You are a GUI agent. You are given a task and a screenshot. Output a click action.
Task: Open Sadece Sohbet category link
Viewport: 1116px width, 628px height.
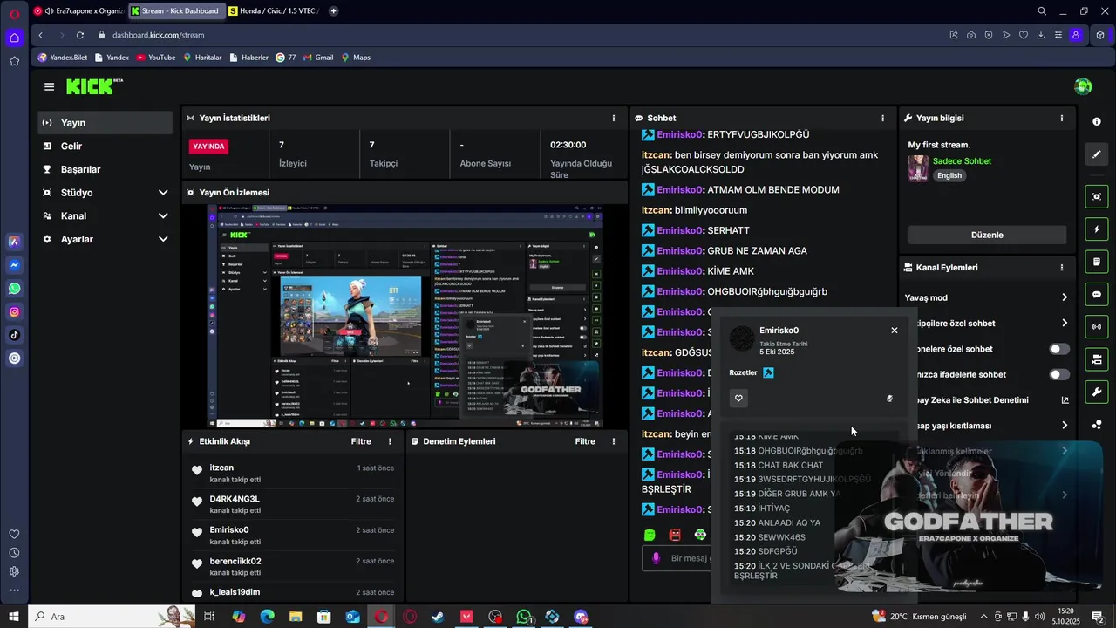click(x=962, y=161)
